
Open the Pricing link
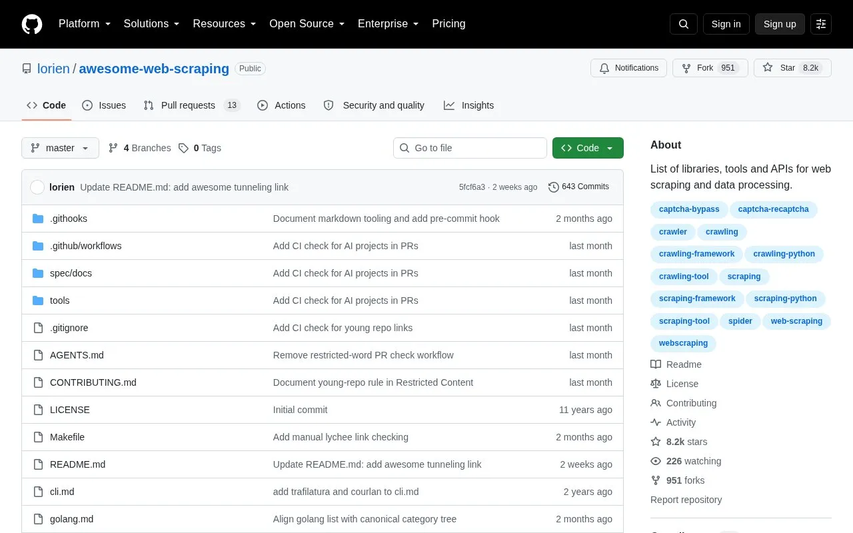coord(448,24)
